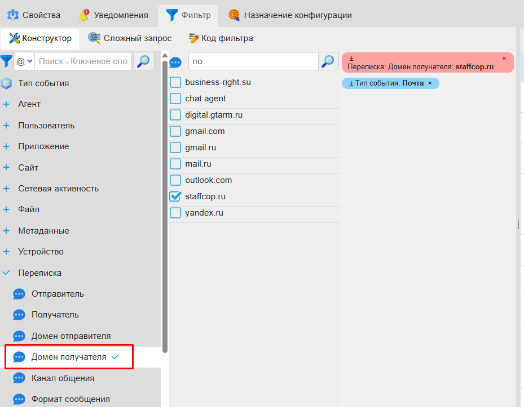
Task: Toggle ± on the Тип события Почта tag
Action: (351, 83)
